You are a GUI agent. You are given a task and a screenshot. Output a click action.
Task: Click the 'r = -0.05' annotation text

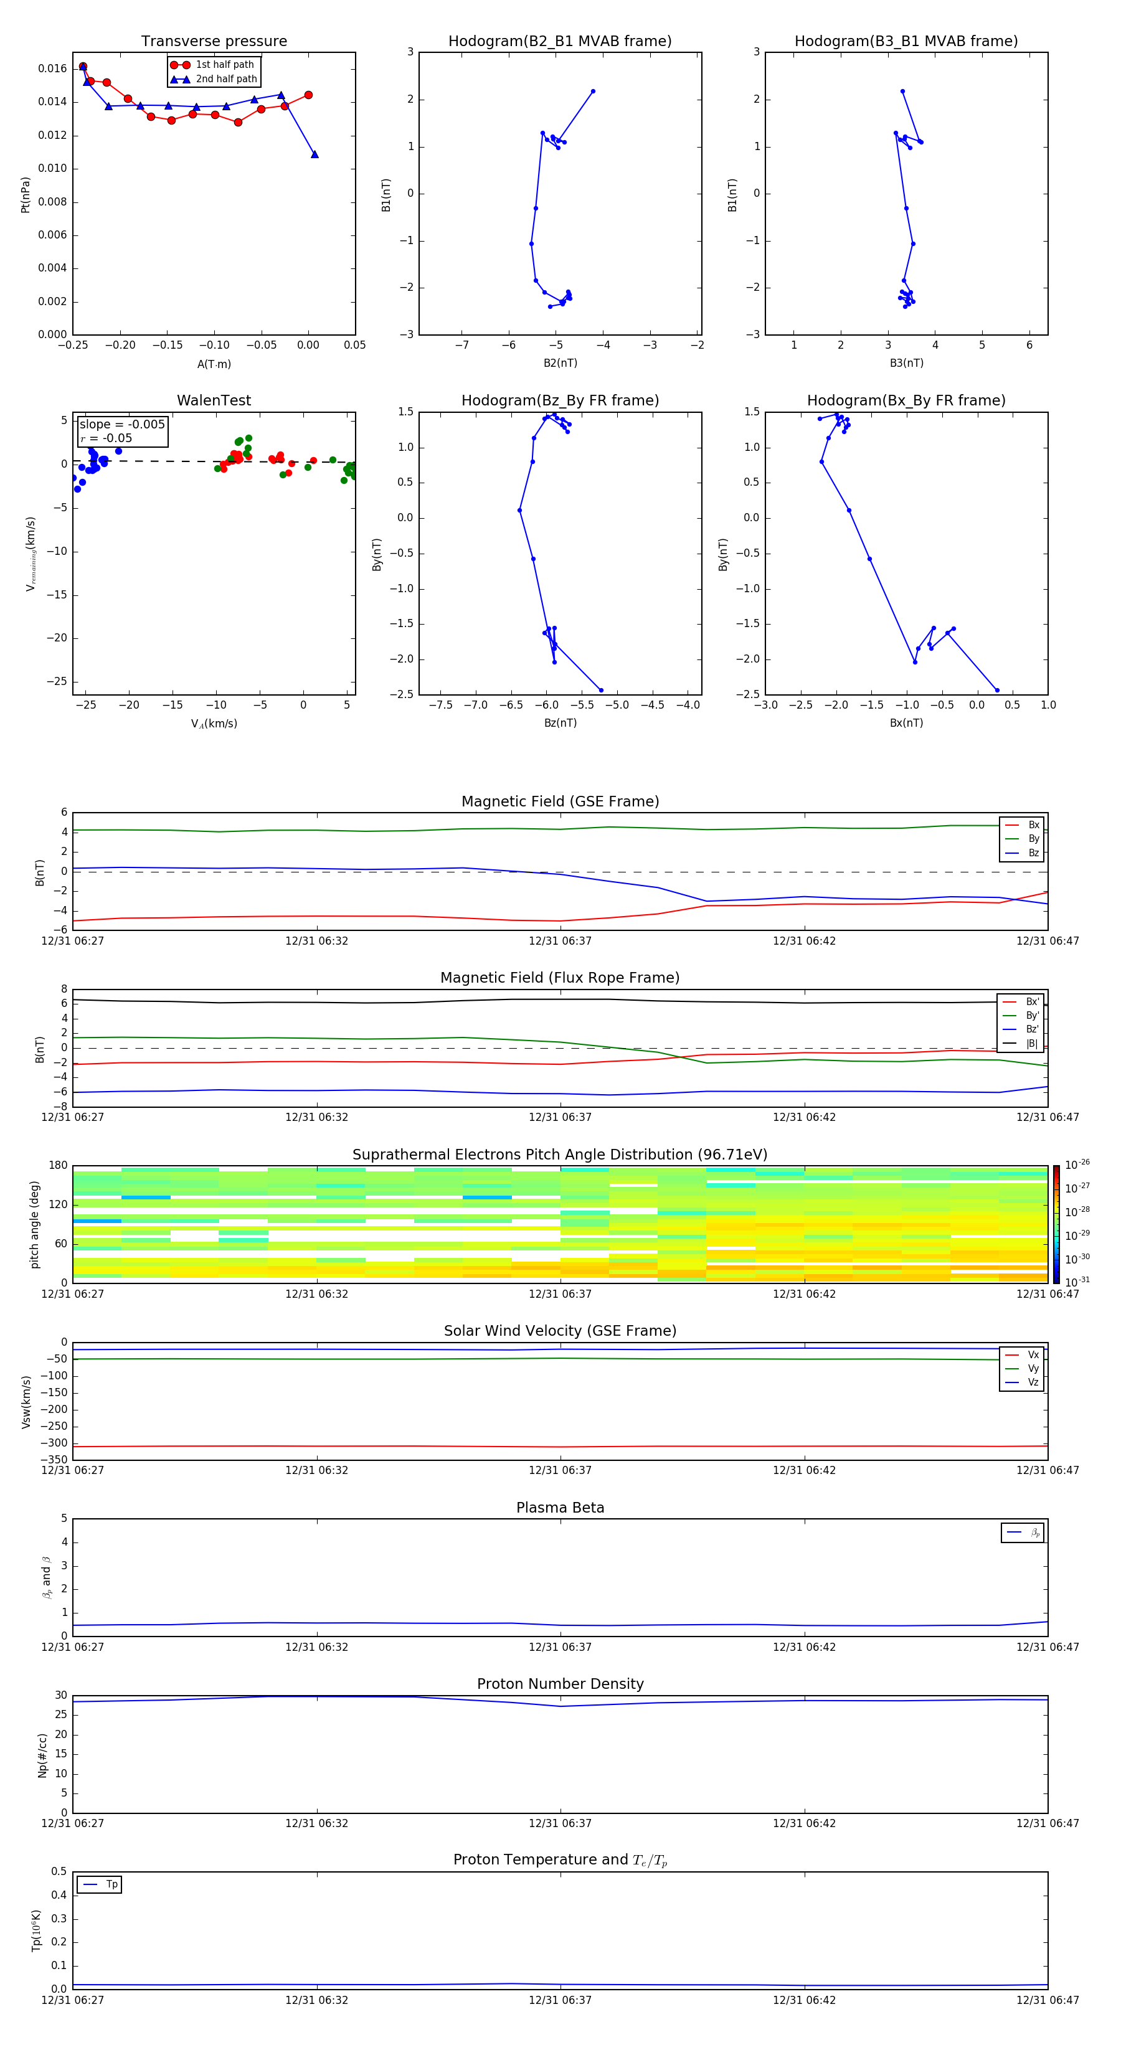[106, 438]
